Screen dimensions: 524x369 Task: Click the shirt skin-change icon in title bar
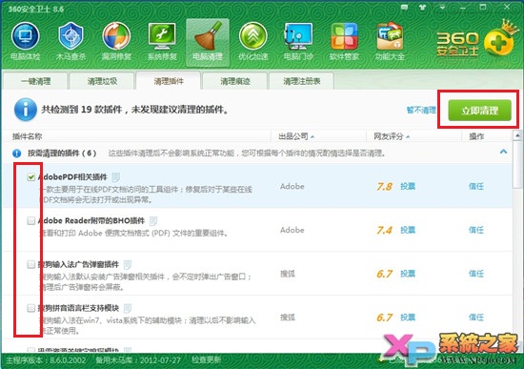tap(423, 7)
